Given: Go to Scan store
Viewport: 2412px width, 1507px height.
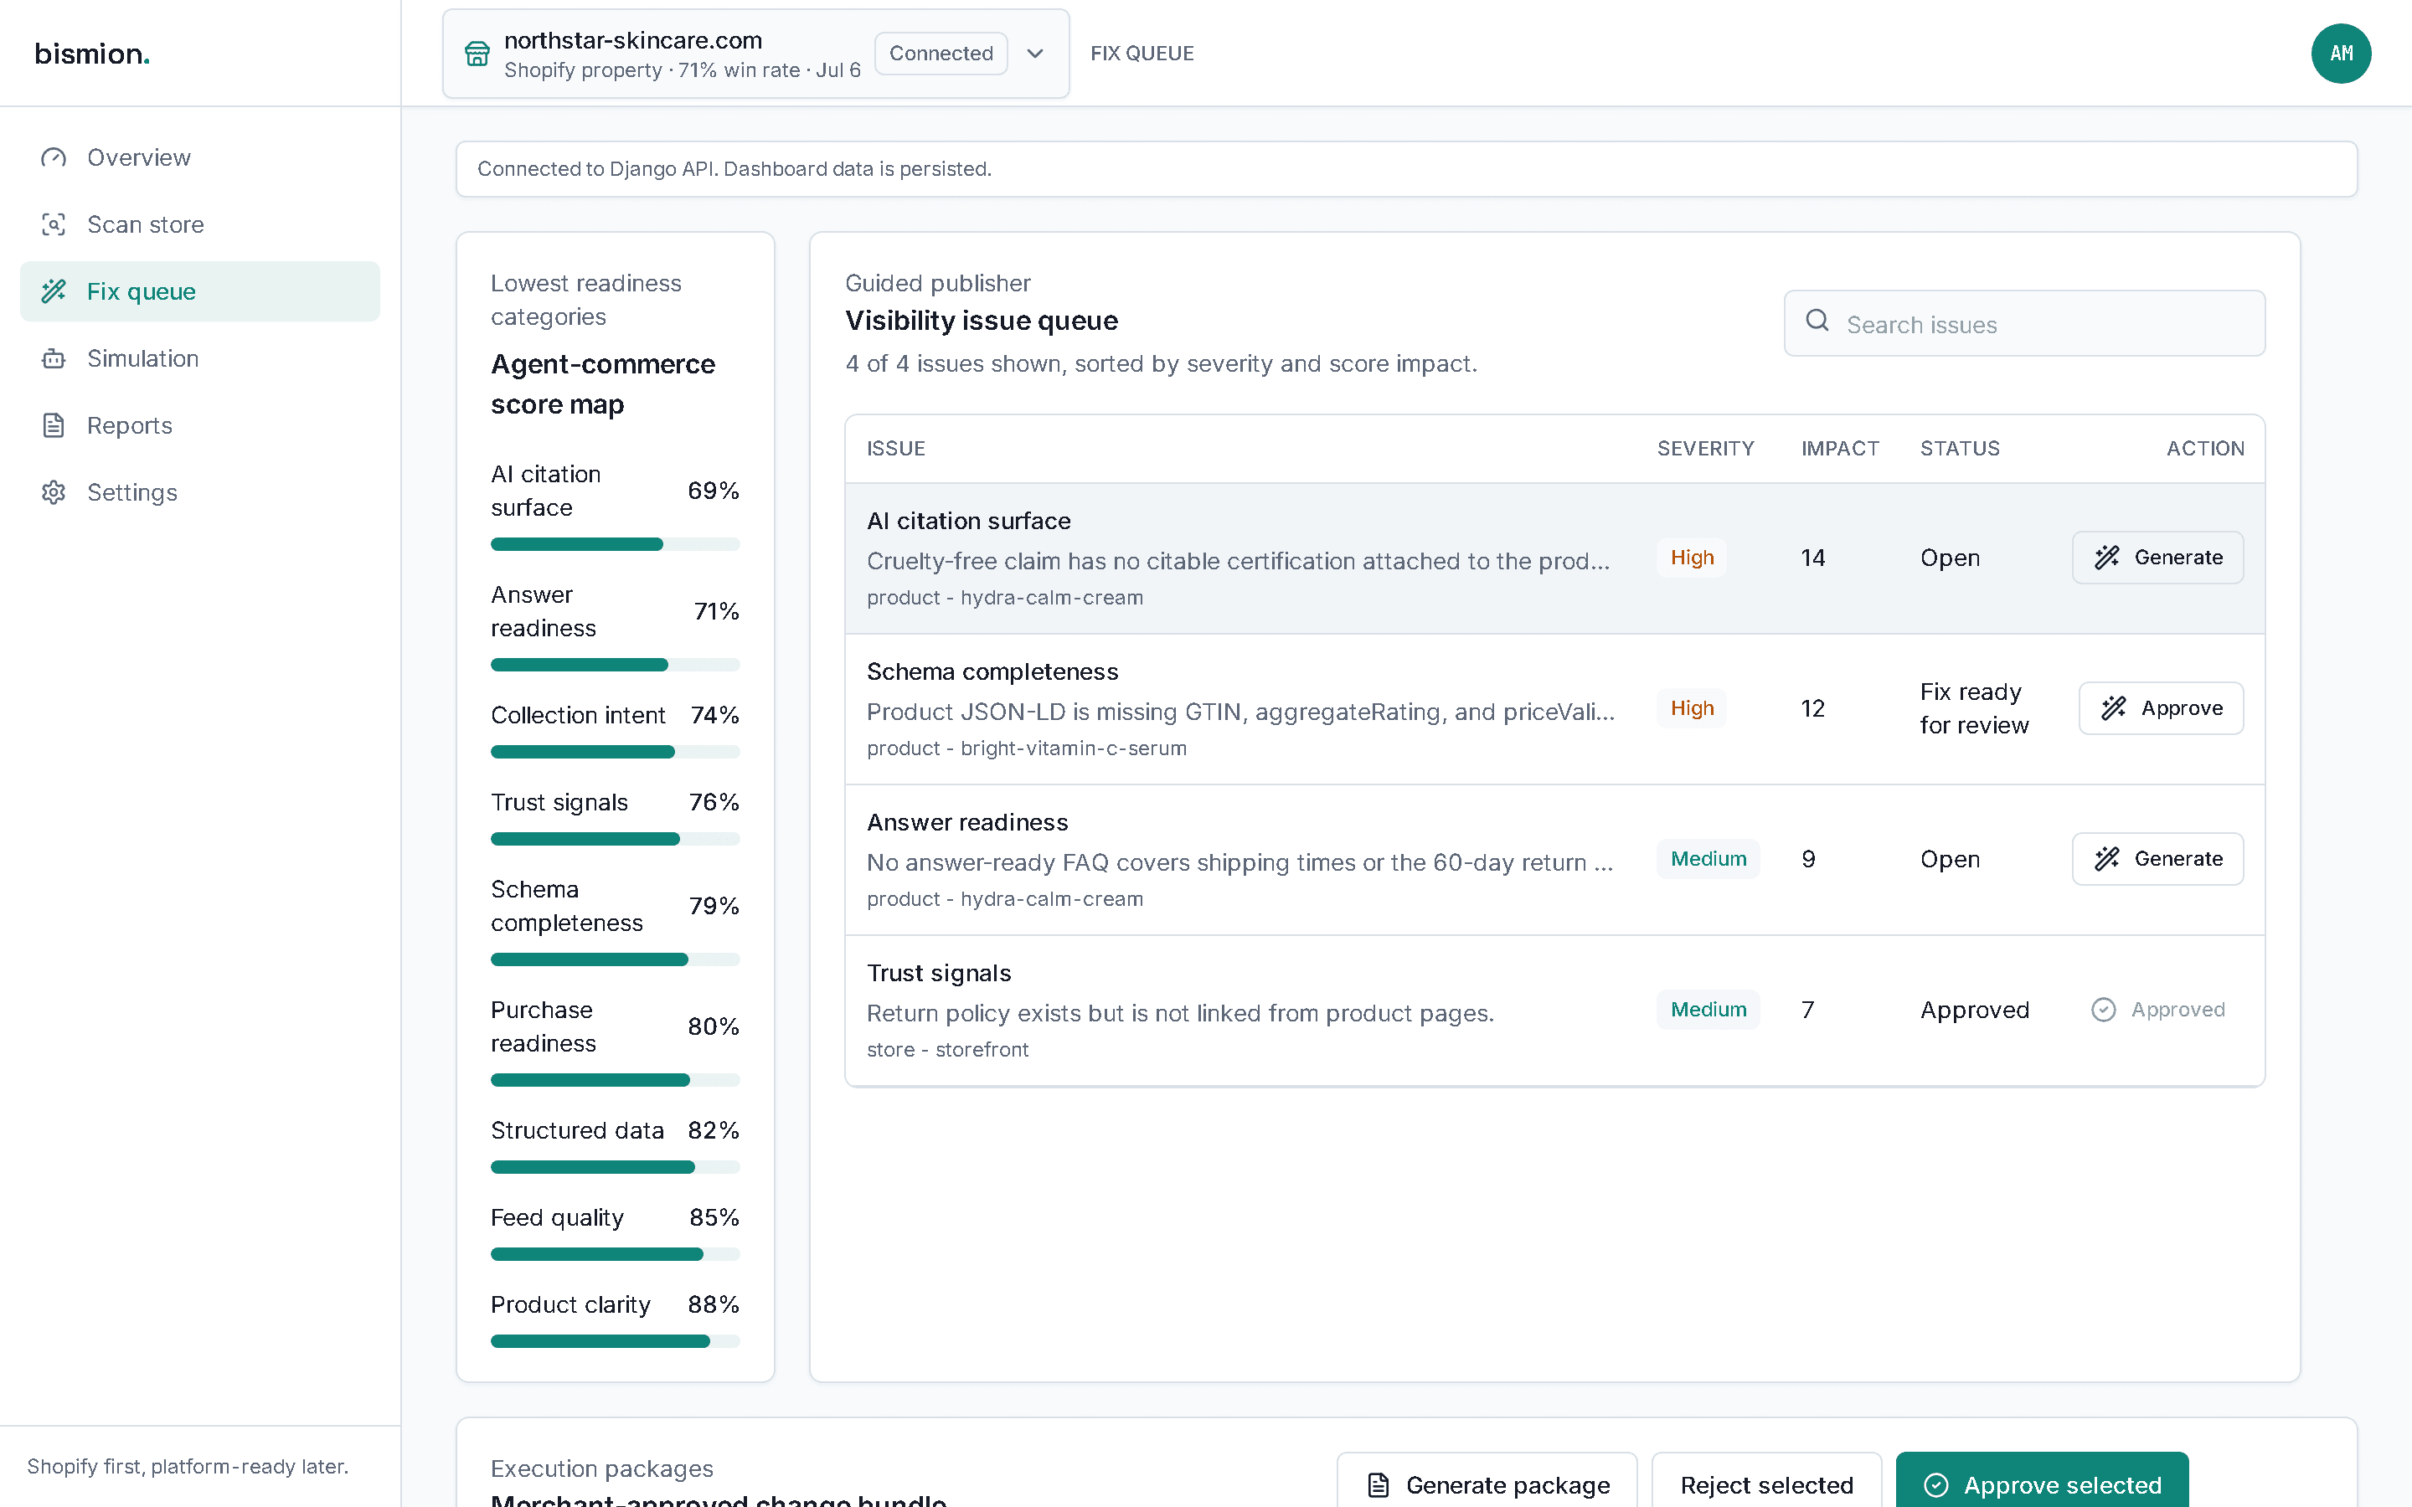Looking at the screenshot, I should (x=199, y=224).
